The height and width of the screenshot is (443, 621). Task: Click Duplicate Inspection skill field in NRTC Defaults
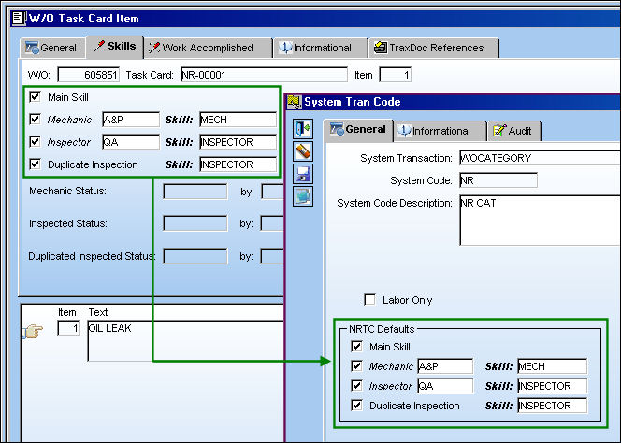553,406
